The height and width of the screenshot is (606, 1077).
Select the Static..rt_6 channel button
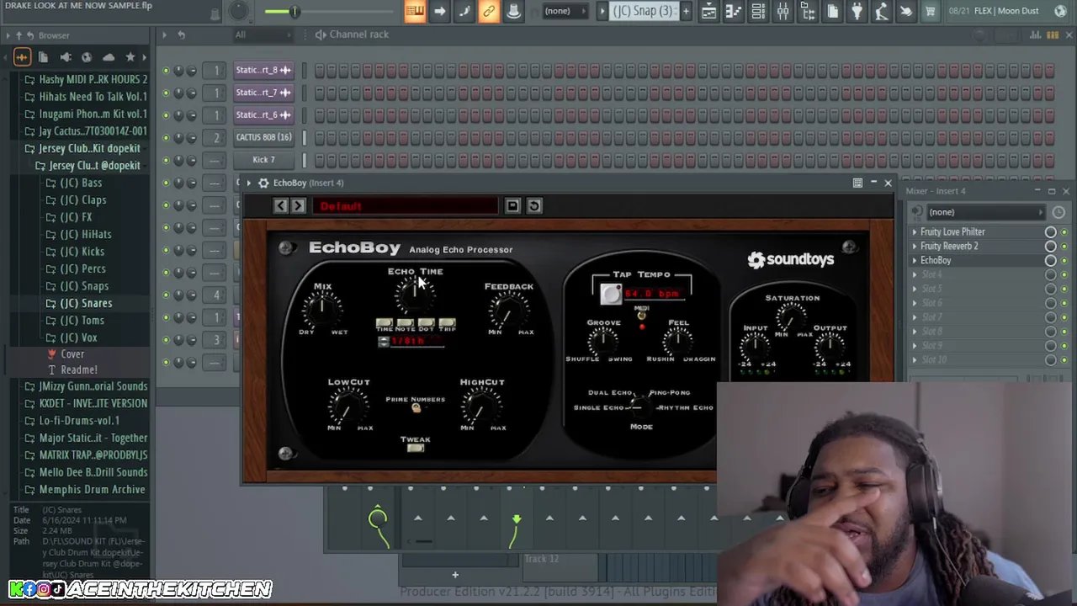pos(264,114)
